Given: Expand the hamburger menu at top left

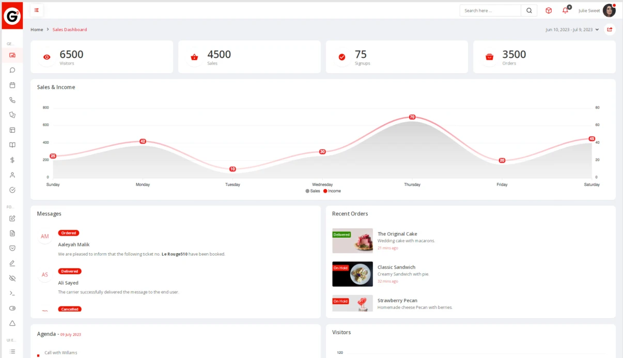Looking at the screenshot, I should [36, 10].
